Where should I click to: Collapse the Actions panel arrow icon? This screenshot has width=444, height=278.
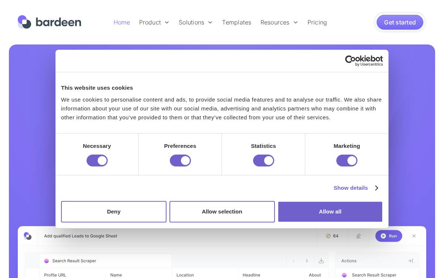[x=410, y=261]
